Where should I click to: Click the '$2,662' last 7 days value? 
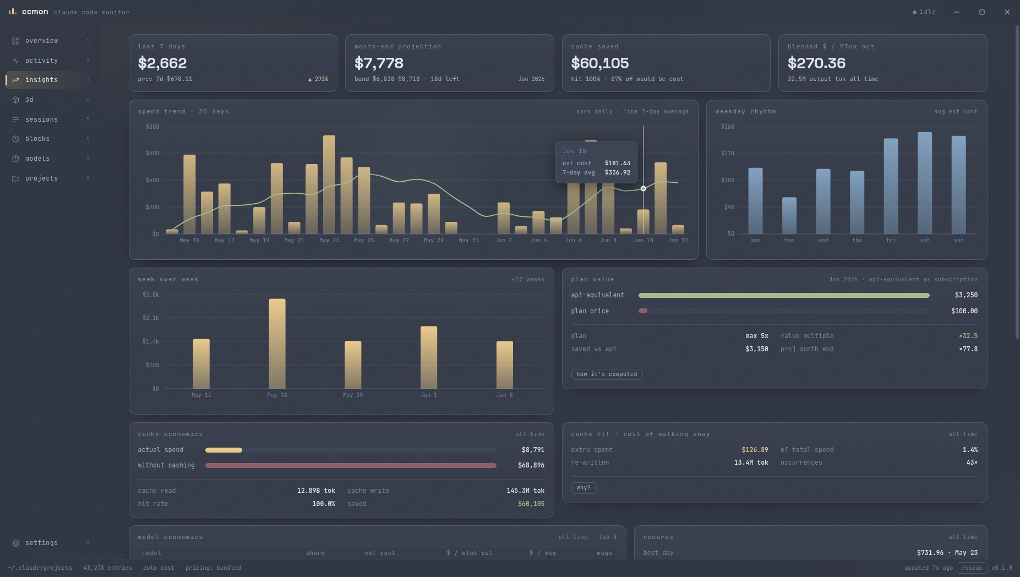tap(162, 63)
